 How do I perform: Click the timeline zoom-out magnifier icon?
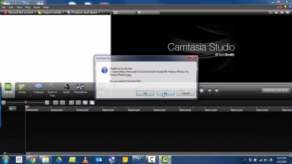coord(3,102)
